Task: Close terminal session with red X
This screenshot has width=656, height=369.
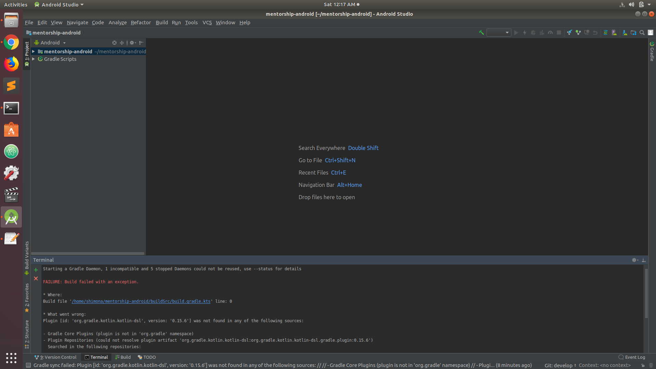Action: [x=36, y=278]
